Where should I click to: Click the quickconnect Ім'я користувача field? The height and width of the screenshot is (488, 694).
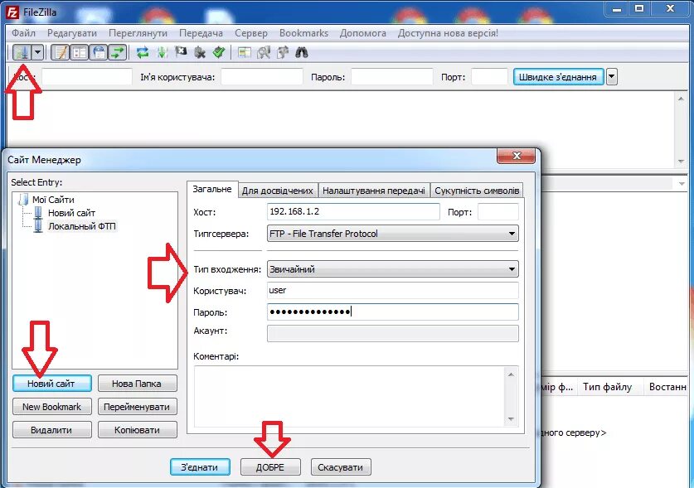click(x=261, y=76)
